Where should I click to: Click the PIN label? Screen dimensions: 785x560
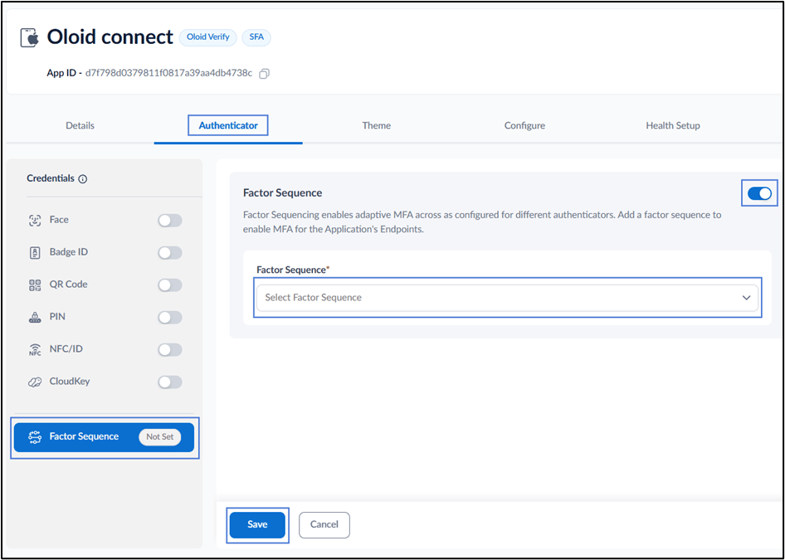(57, 317)
